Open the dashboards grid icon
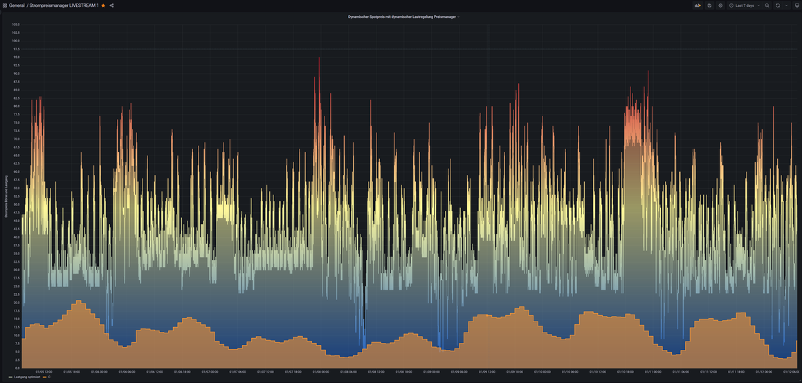 coord(5,5)
